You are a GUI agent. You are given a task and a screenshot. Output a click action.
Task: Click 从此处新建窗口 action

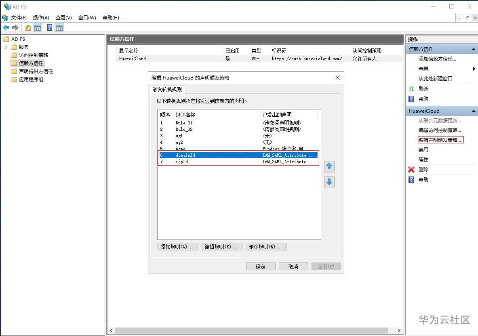click(x=435, y=79)
